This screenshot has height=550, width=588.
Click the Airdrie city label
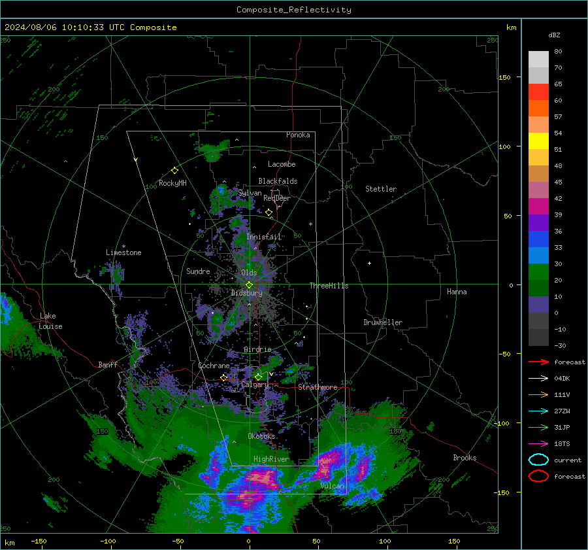(x=257, y=349)
